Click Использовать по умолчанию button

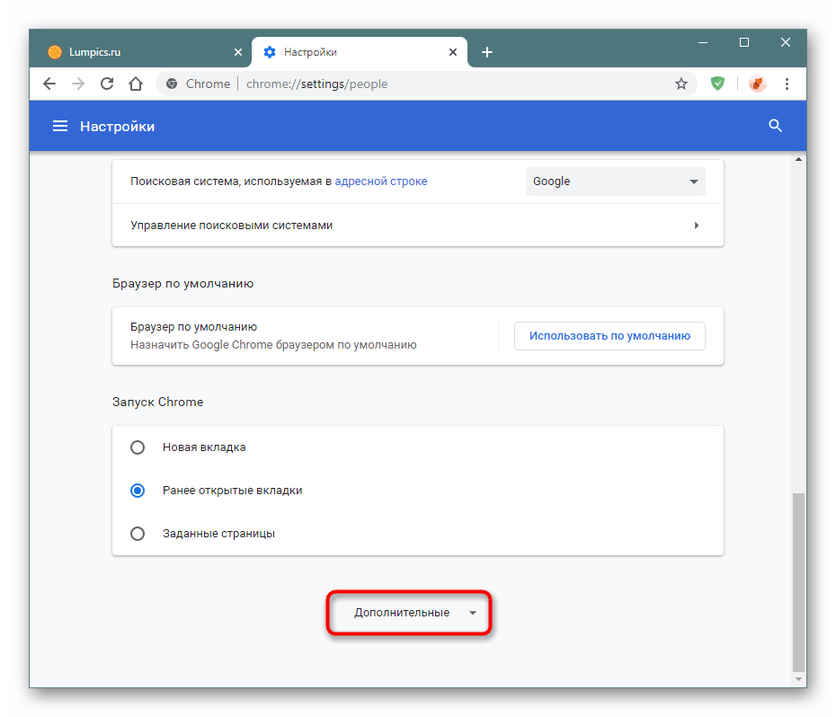click(609, 336)
